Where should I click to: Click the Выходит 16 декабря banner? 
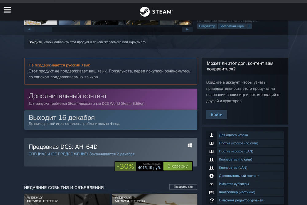click(111, 120)
